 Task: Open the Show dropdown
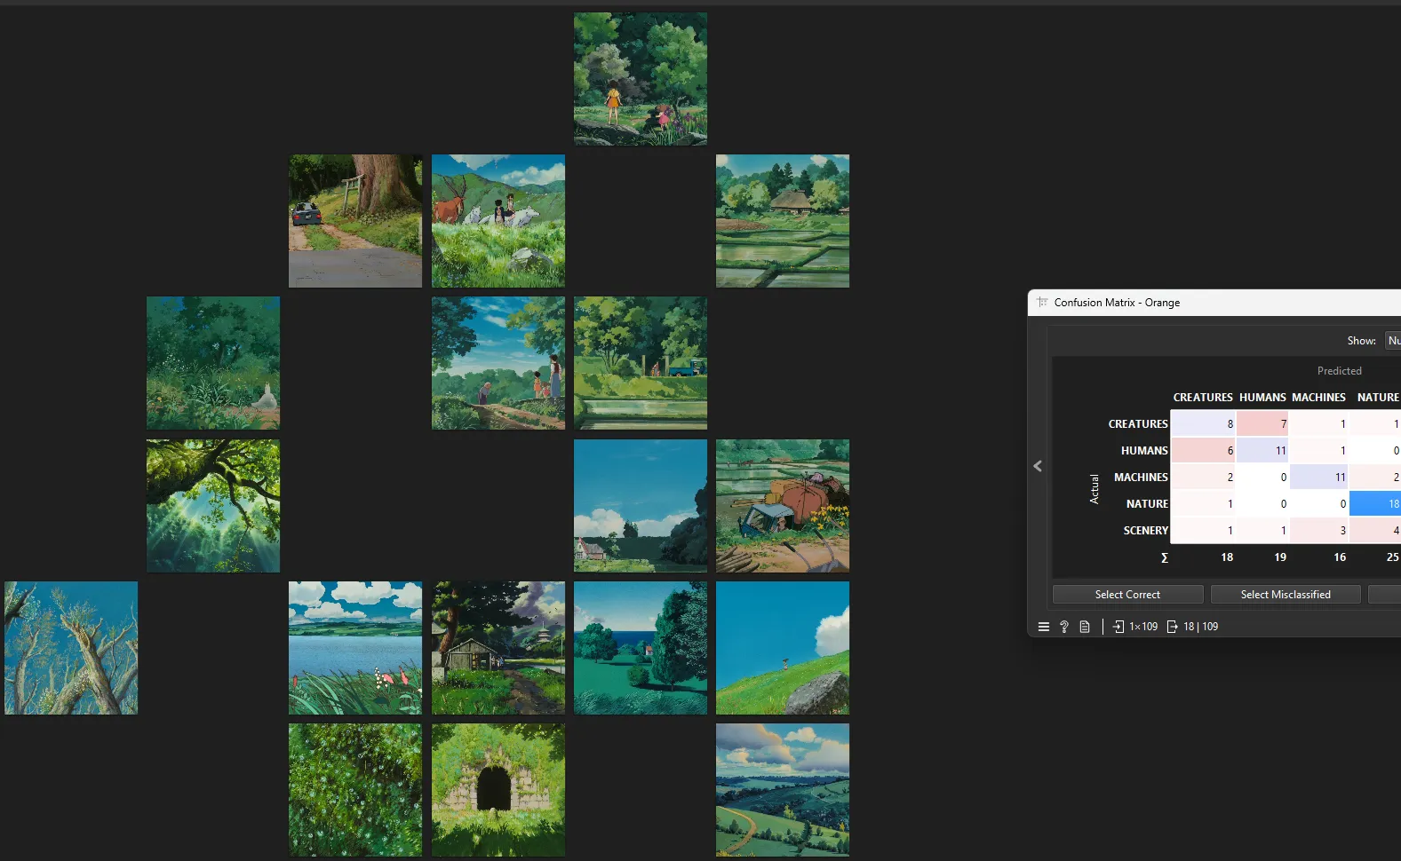(x=1393, y=341)
